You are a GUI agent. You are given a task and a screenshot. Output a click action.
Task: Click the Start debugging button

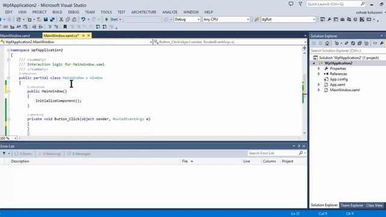[x=112, y=19]
